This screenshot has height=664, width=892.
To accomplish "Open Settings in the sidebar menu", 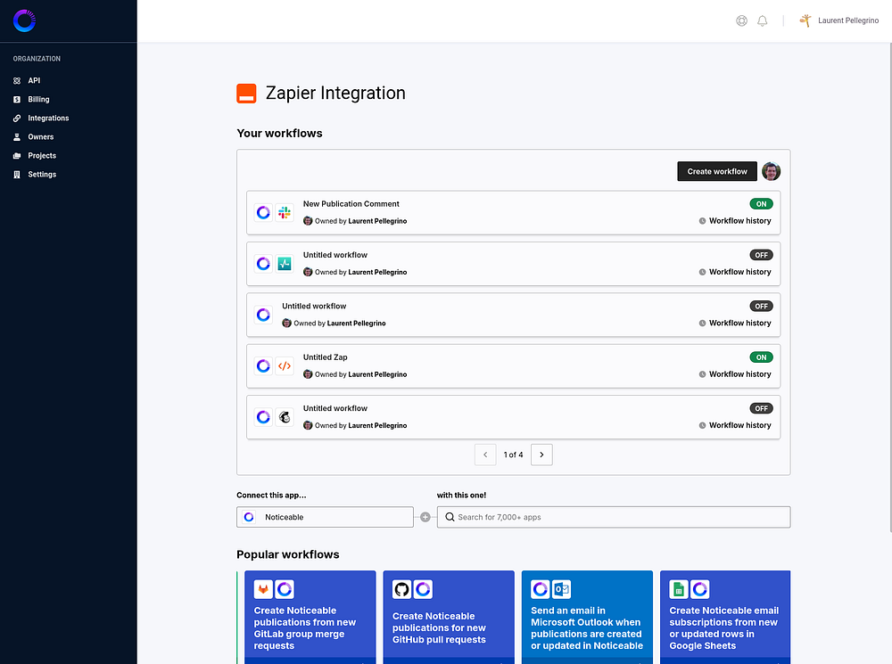I will (x=42, y=175).
